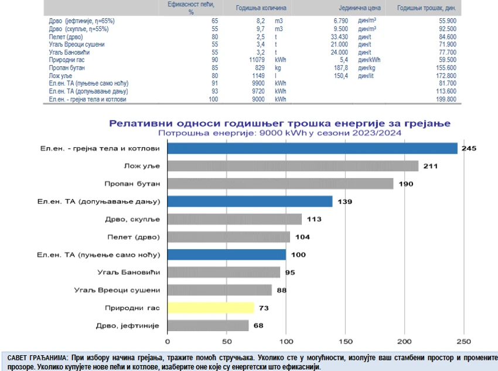Select the Природни гас table row
The width and height of the screenshot is (498, 371).
pyautogui.click(x=252, y=60)
